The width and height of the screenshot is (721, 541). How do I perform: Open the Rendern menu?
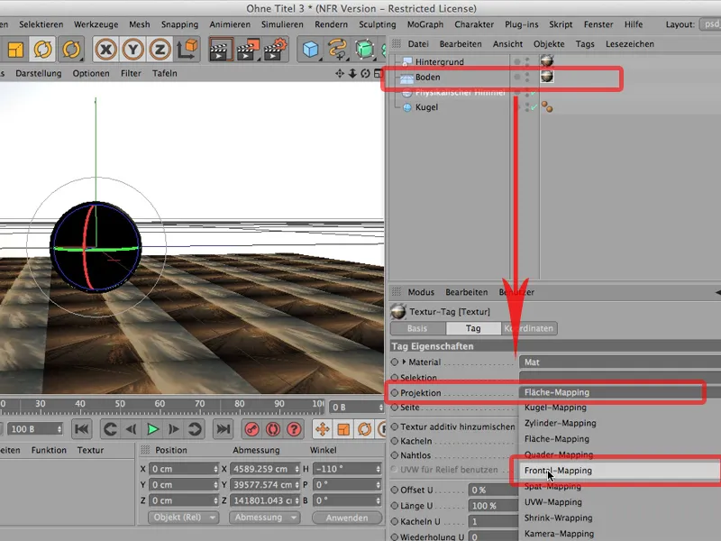coord(331,24)
